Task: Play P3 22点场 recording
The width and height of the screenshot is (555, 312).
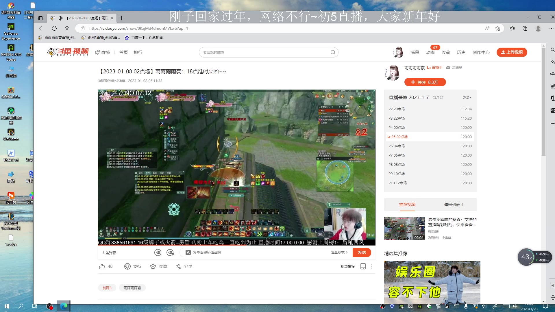Action: [x=430, y=118]
